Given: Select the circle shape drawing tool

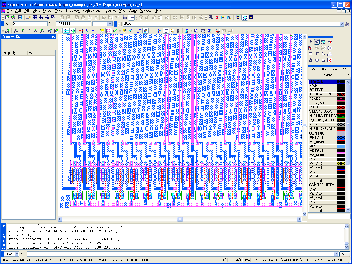Looking at the screenshot, I should pyautogui.click(x=317, y=60).
